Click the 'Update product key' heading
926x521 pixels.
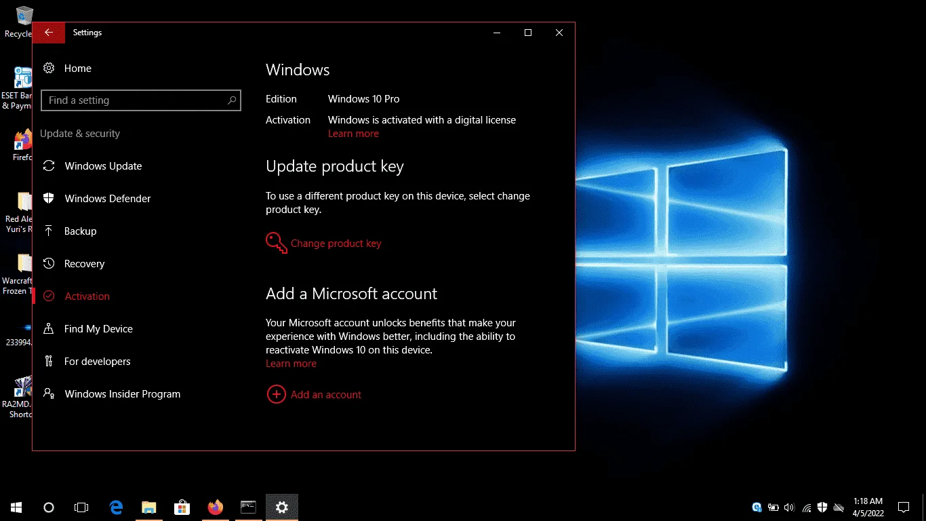[335, 166]
